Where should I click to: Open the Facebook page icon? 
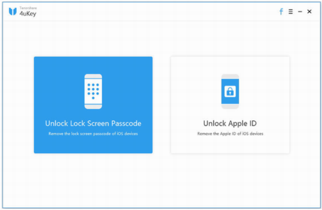(281, 12)
